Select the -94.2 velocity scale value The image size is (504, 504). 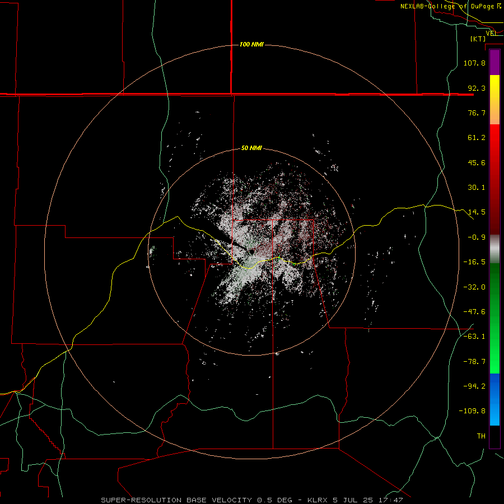point(474,386)
